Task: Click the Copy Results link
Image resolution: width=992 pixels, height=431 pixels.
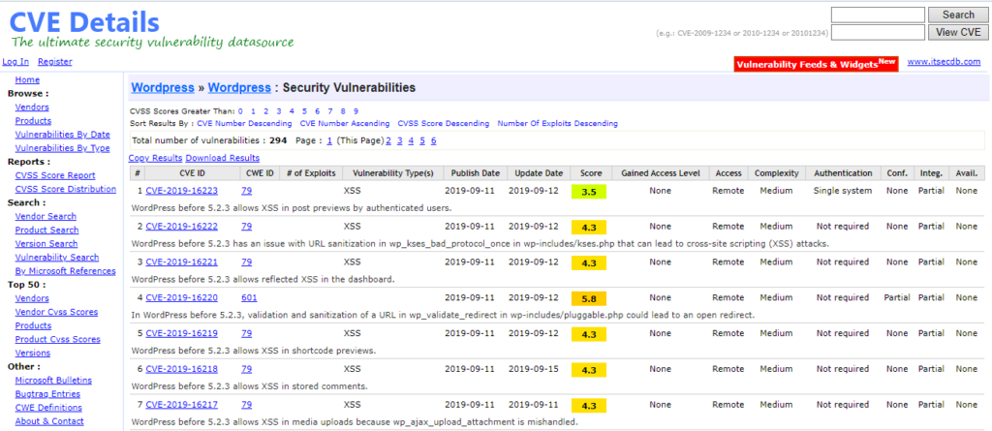Action: coord(155,158)
